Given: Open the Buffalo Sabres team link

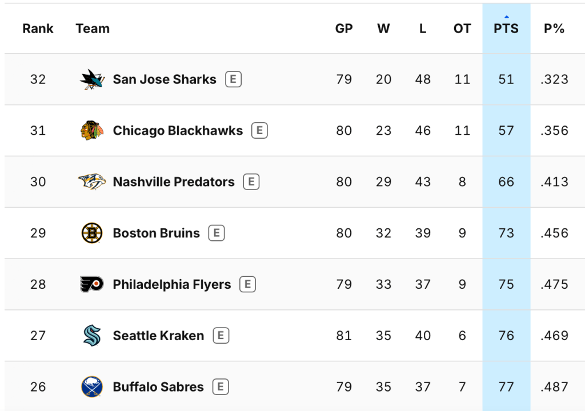Looking at the screenshot, I should click(158, 387).
